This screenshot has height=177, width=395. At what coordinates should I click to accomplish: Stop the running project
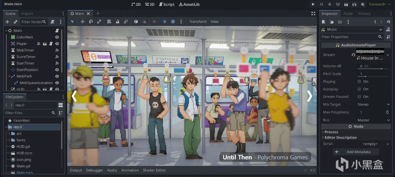(330, 4)
